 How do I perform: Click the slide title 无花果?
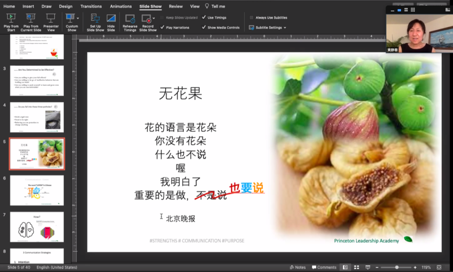pyautogui.click(x=180, y=93)
